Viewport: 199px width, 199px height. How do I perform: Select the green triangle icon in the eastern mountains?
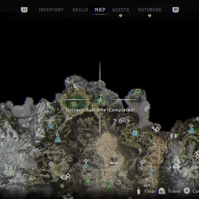[x=184, y=156]
